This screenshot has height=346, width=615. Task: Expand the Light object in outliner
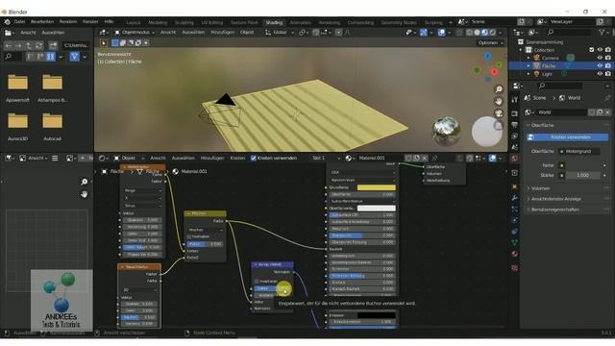point(529,74)
